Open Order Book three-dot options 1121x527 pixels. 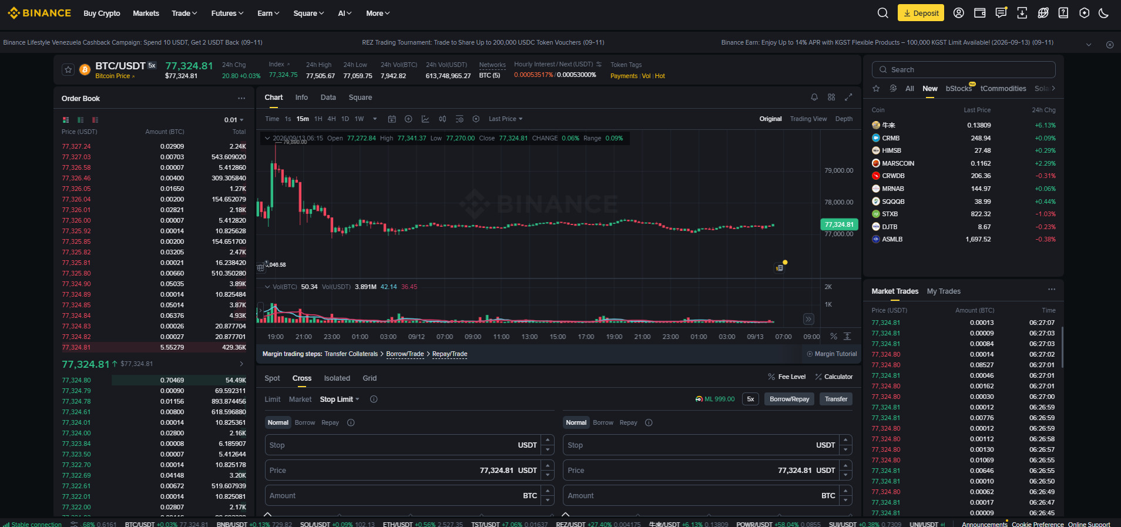coord(241,98)
